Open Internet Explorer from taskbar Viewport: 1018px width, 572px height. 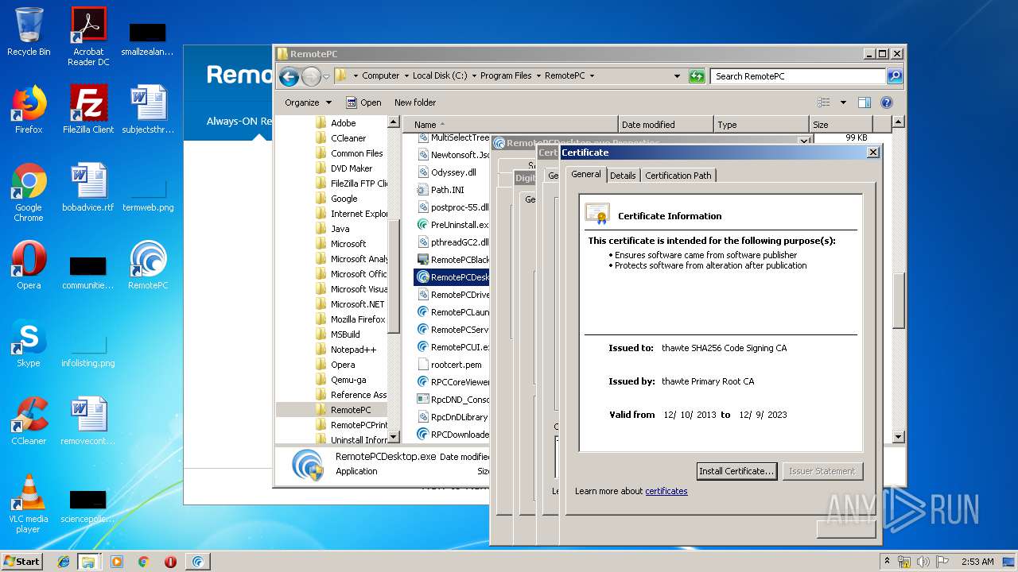point(64,562)
